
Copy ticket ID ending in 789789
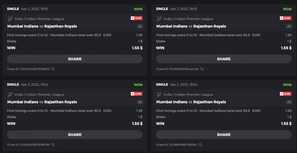(53, 145)
